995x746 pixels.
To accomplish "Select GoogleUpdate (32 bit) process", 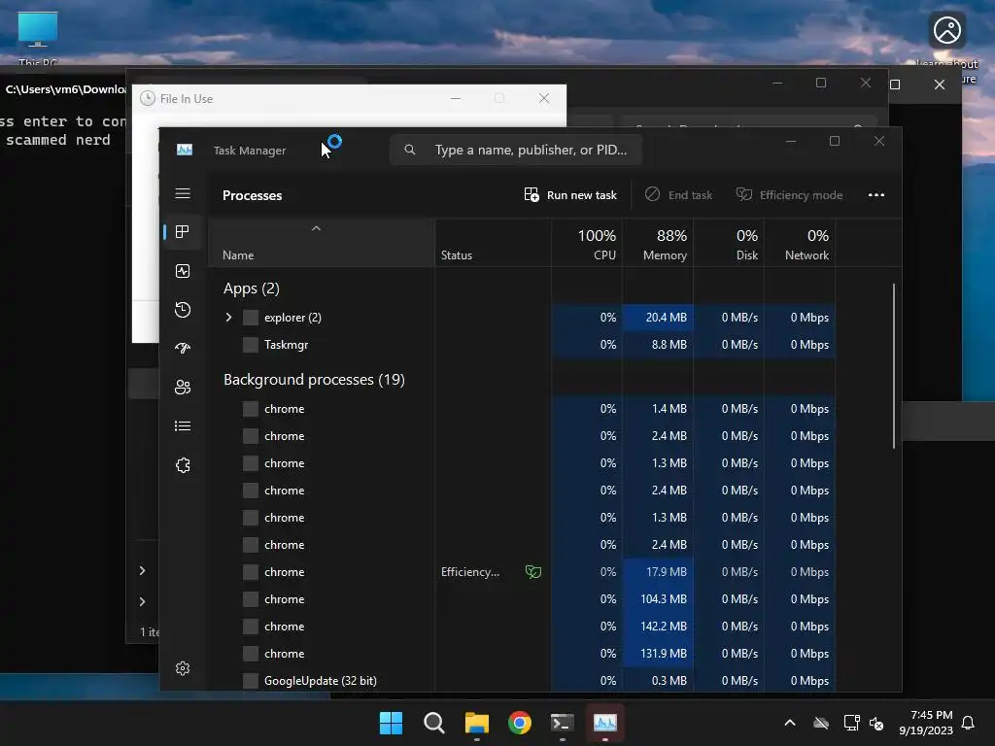I will coord(522,681).
